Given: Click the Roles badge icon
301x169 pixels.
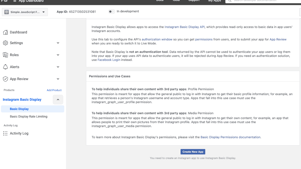Looking at the screenshot, I should tap(5, 55).
